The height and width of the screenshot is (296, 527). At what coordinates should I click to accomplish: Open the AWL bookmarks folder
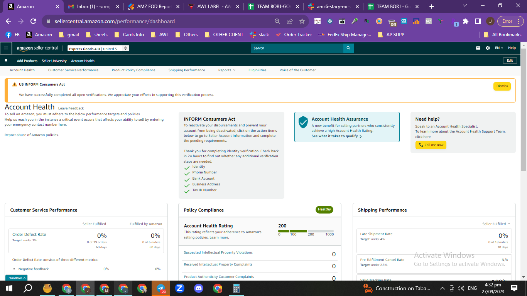pyautogui.click(x=159, y=35)
